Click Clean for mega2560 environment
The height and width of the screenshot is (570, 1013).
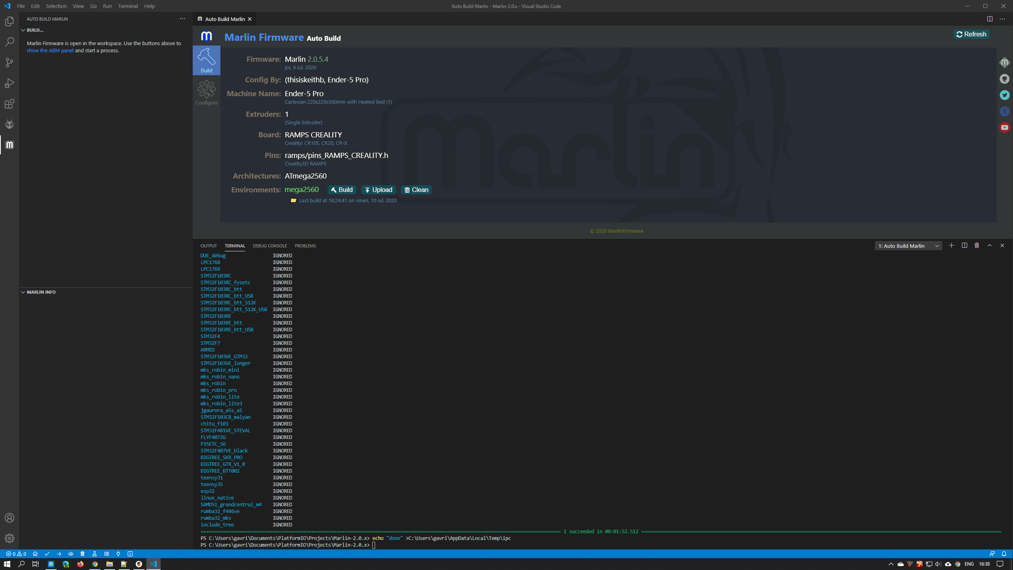click(x=416, y=190)
